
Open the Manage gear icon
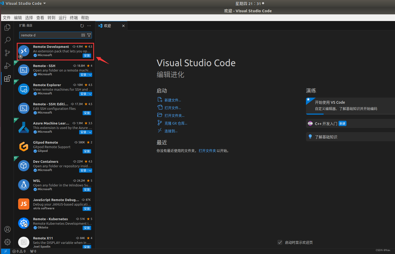click(7, 242)
